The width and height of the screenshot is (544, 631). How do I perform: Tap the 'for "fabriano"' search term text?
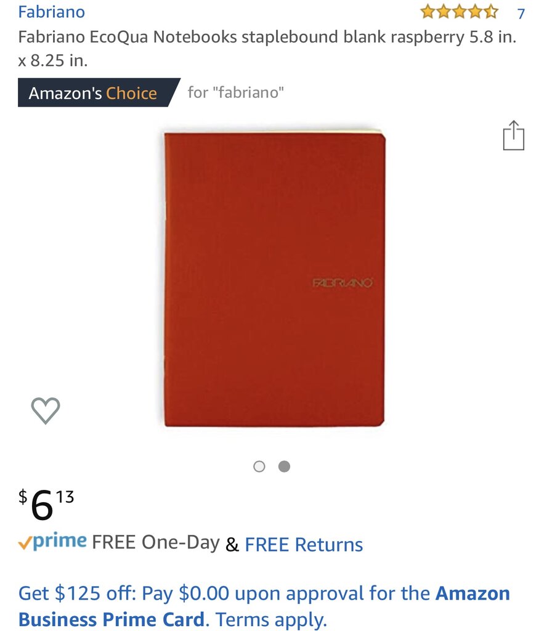point(236,92)
